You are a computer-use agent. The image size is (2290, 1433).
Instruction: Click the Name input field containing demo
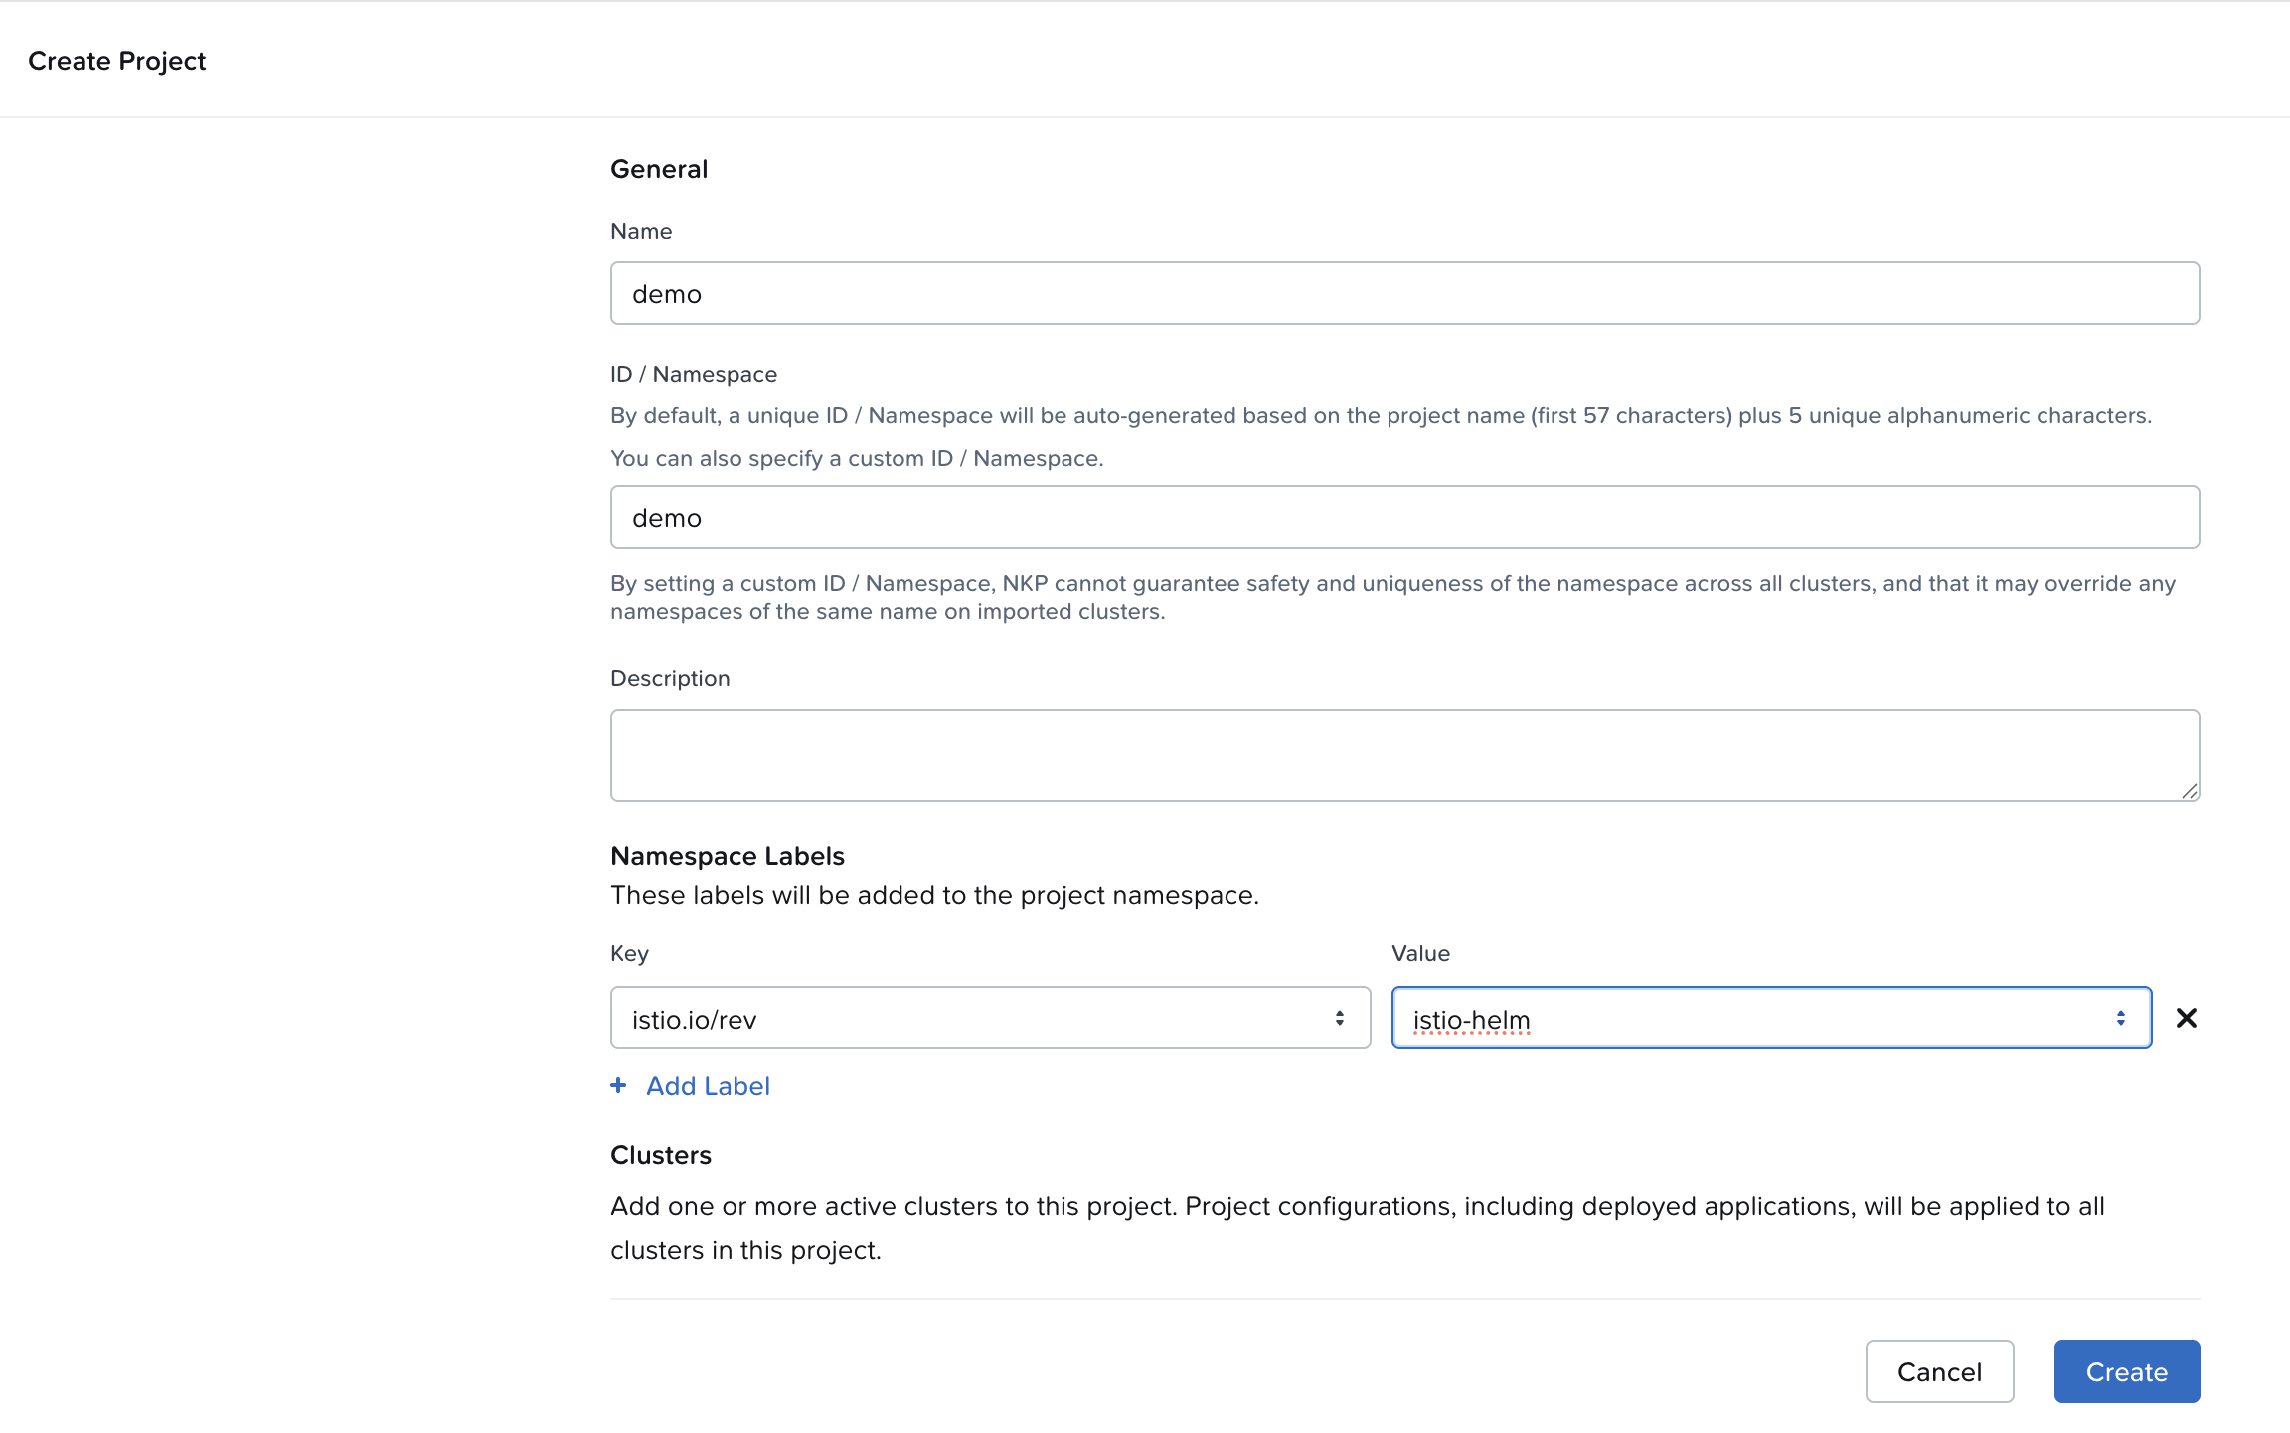tap(1403, 294)
